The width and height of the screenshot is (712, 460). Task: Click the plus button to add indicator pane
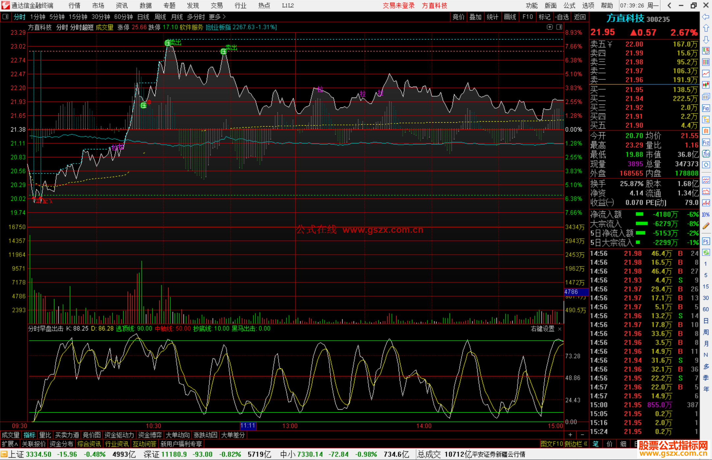tap(570, 435)
